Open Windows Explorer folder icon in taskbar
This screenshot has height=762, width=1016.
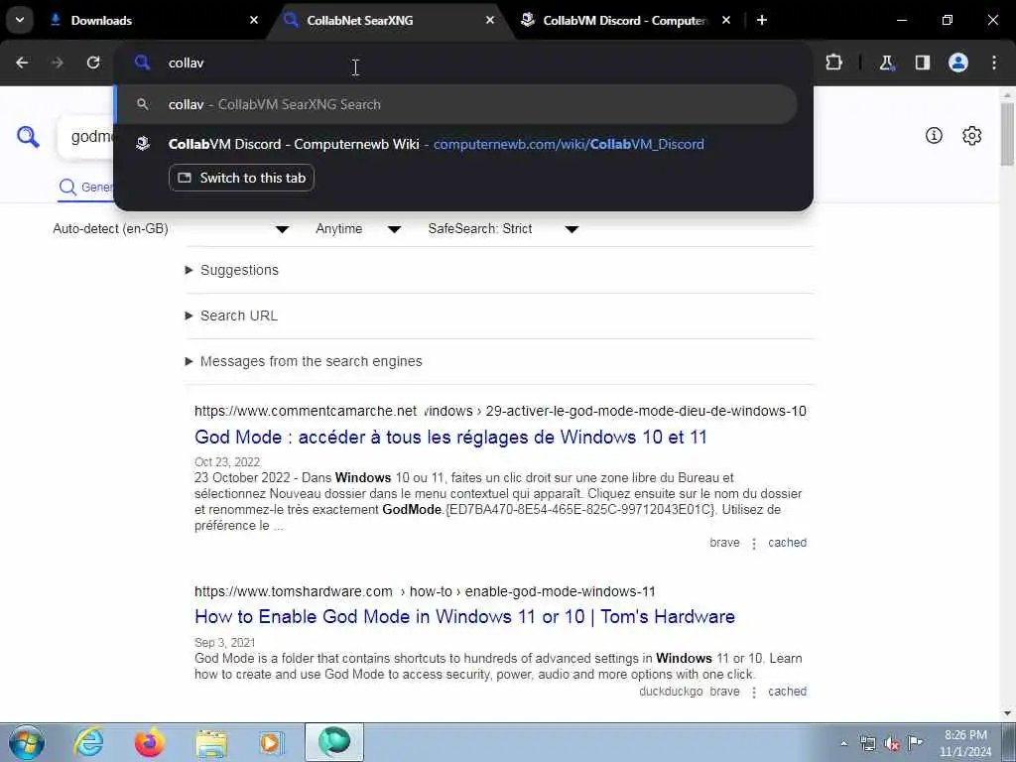pos(211,742)
